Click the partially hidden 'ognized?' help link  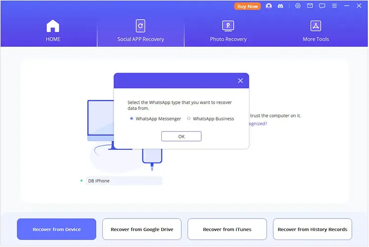coord(258,123)
